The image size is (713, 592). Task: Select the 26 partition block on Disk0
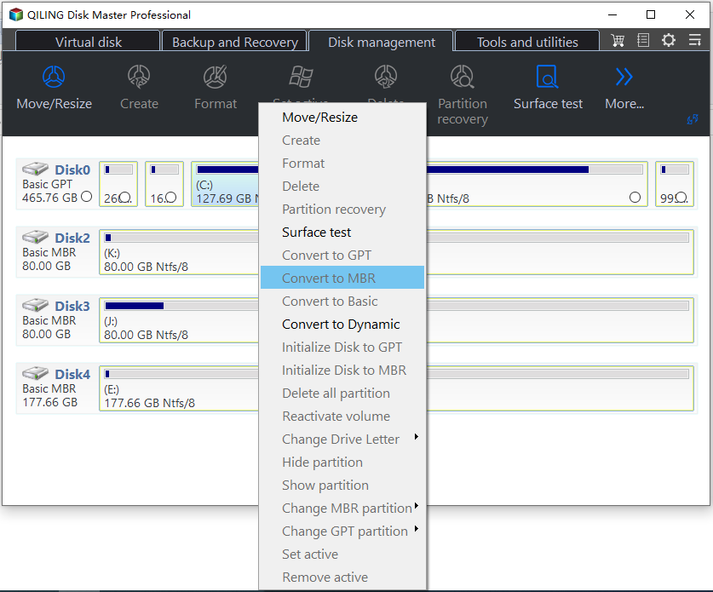coord(118,184)
